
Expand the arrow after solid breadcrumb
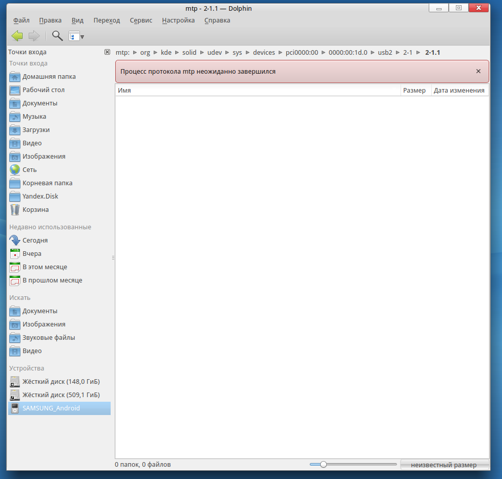202,52
